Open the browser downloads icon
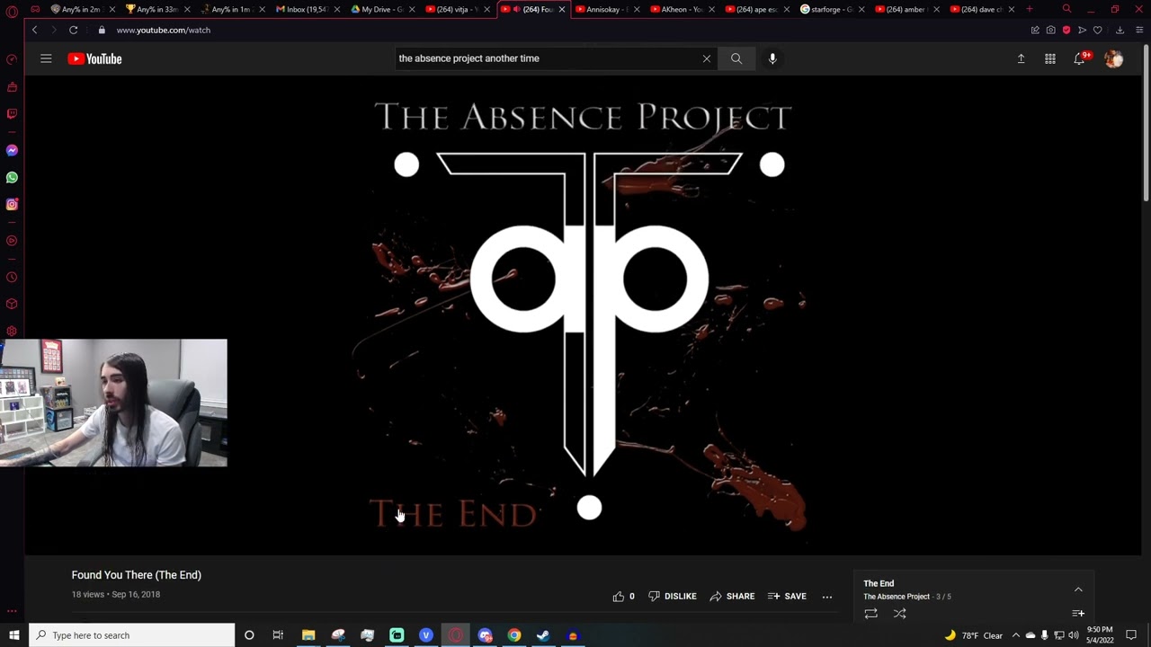The image size is (1151, 647). click(1120, 30)
